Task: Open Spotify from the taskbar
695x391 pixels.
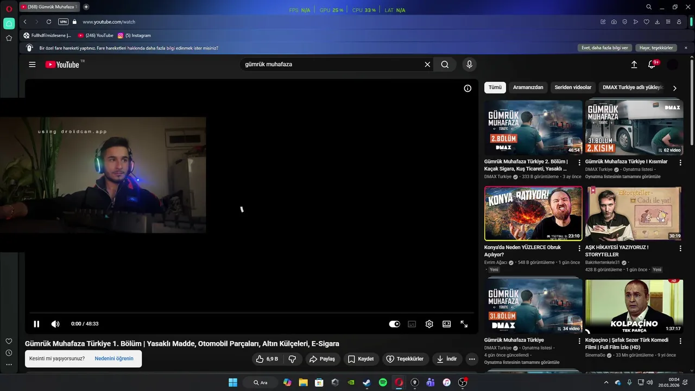Action: 383,382
